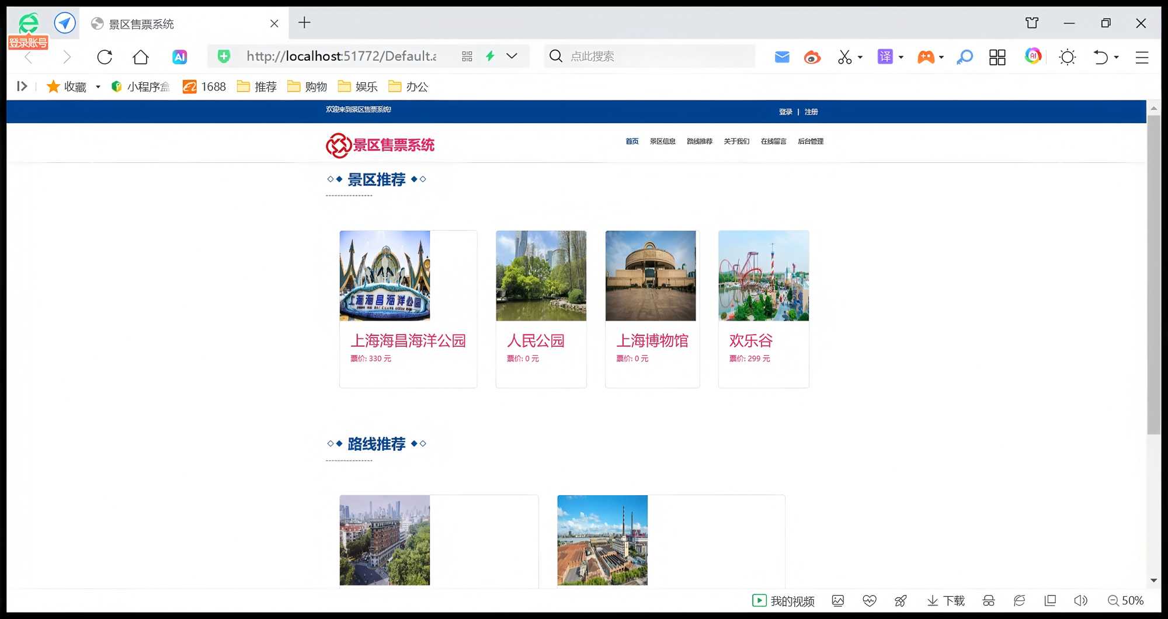Toggle sidebar with the bookmarks bar arrow
The width and height of the screenshot is (1168, 619).
[x=22, y=86]
